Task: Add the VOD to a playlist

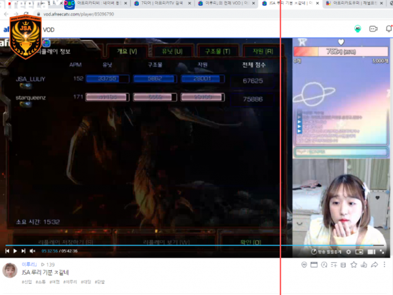Action: pos(333,265)
